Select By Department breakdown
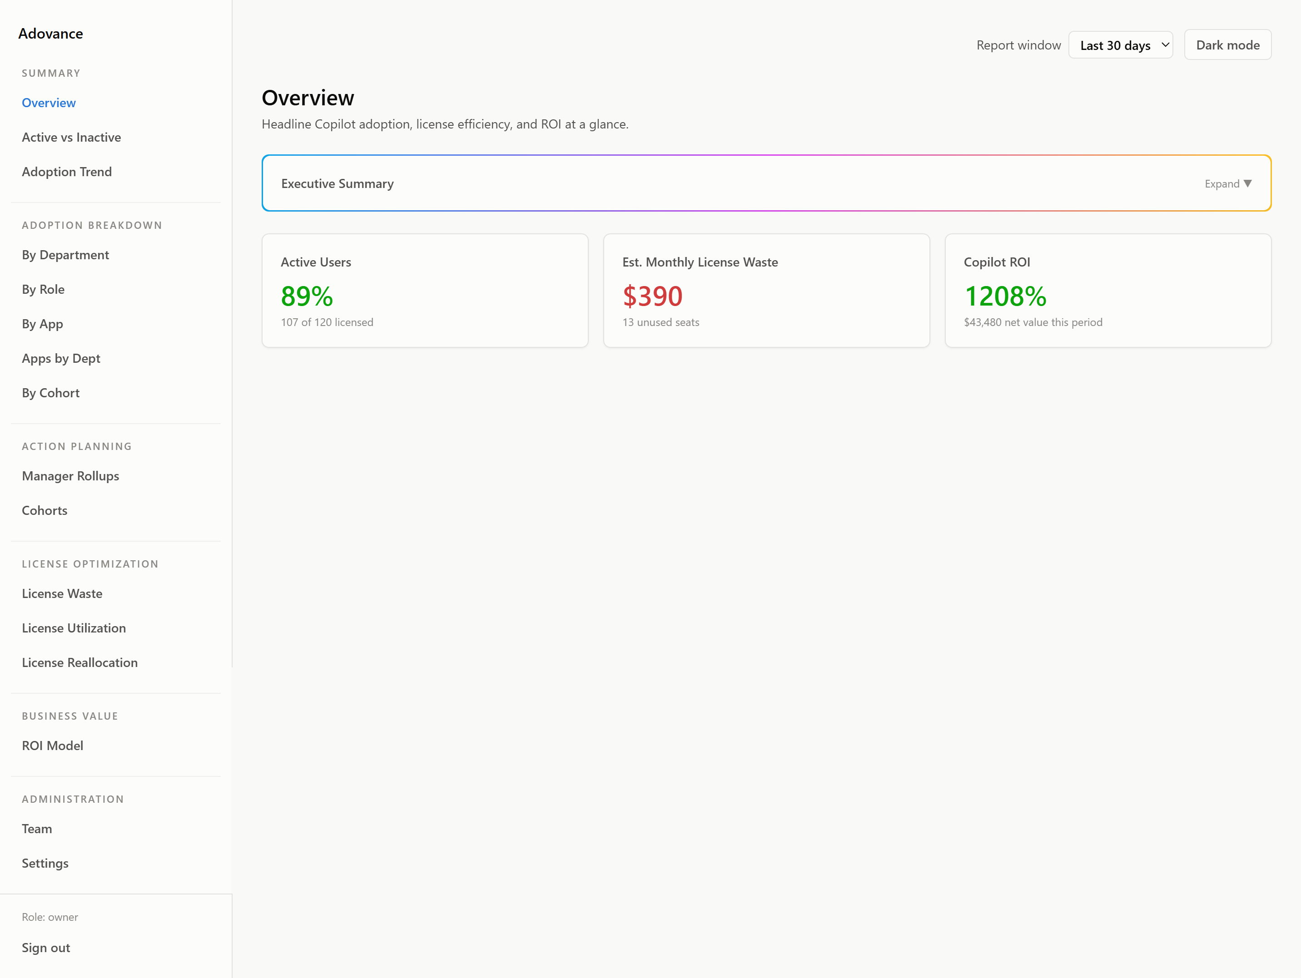Image resolution: width=1301 pixels, height=978 pixels. 65,255
